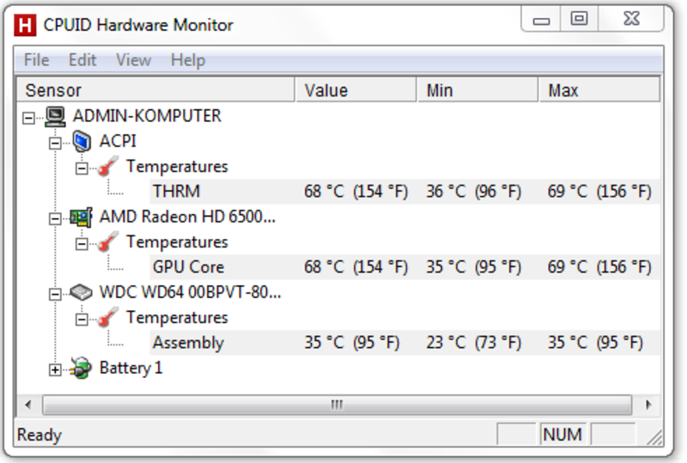
Task: Select Temperatures label under ACPI
Action: (x=177, y=167)
